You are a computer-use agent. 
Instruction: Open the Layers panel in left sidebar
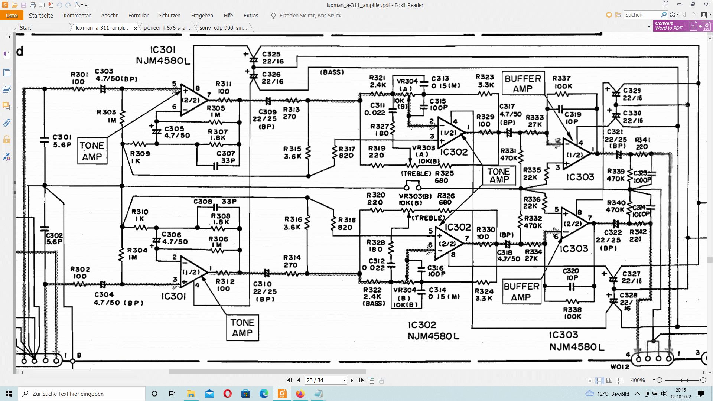pyautogui.click(x=7, y=89)
